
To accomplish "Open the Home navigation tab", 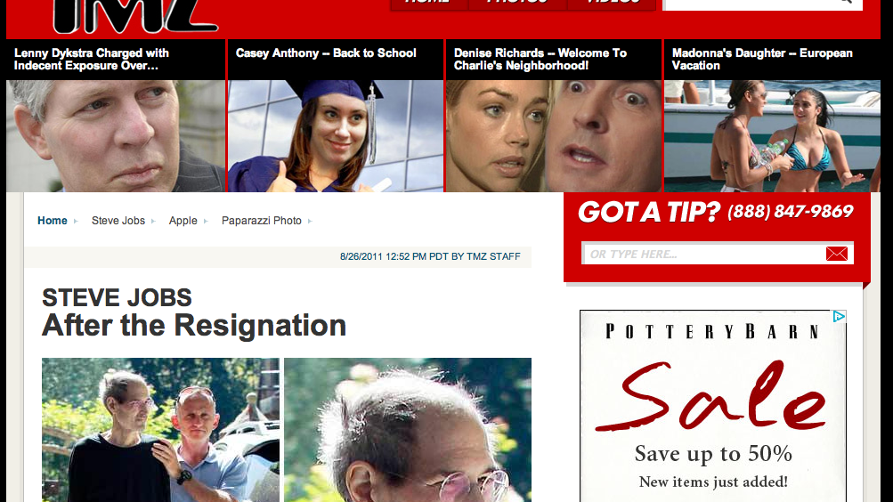I will [x=429, y=4].
